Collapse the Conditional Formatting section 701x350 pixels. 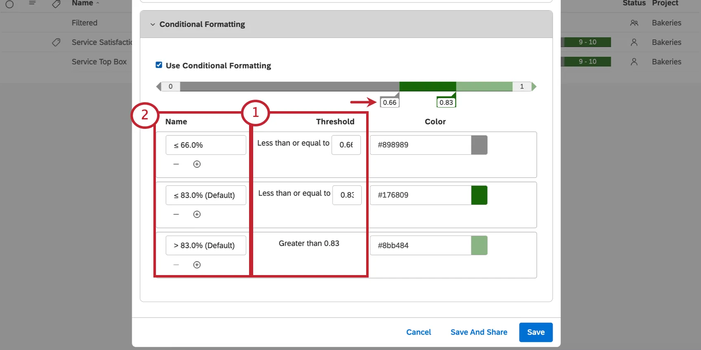pyautogui.click(x=153, y=24)
